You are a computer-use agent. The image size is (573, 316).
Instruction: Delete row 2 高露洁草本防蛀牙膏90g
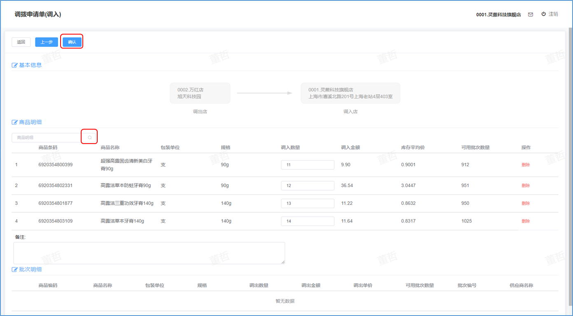click(525, 186)
